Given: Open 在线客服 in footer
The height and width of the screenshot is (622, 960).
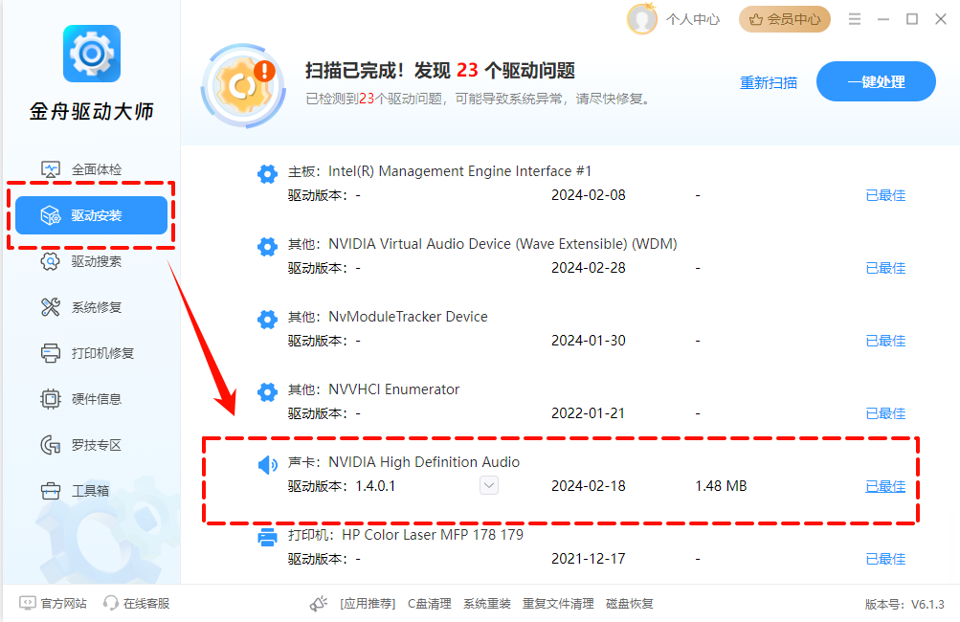Looking at the screenshot, I should pyautogui.click(x=146, y=604).
